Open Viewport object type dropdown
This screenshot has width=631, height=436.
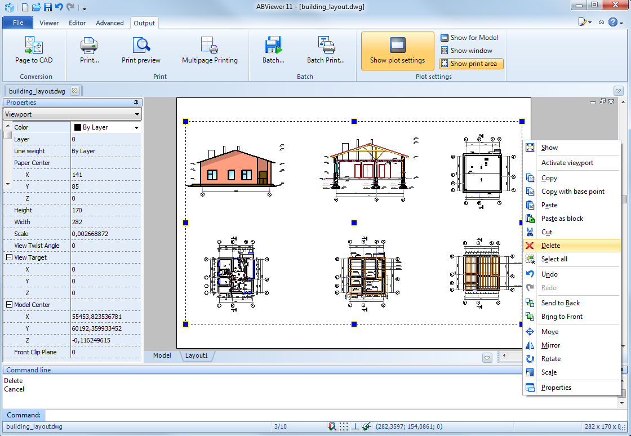pyautogui.click(x=137, y=114)
